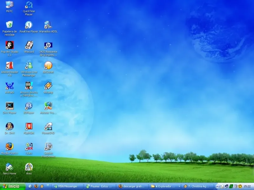The height and width of the screenshot is (190, 254).
Task: Select the HP 3420 Asistente de impresión icon
Action: [48, 49]
